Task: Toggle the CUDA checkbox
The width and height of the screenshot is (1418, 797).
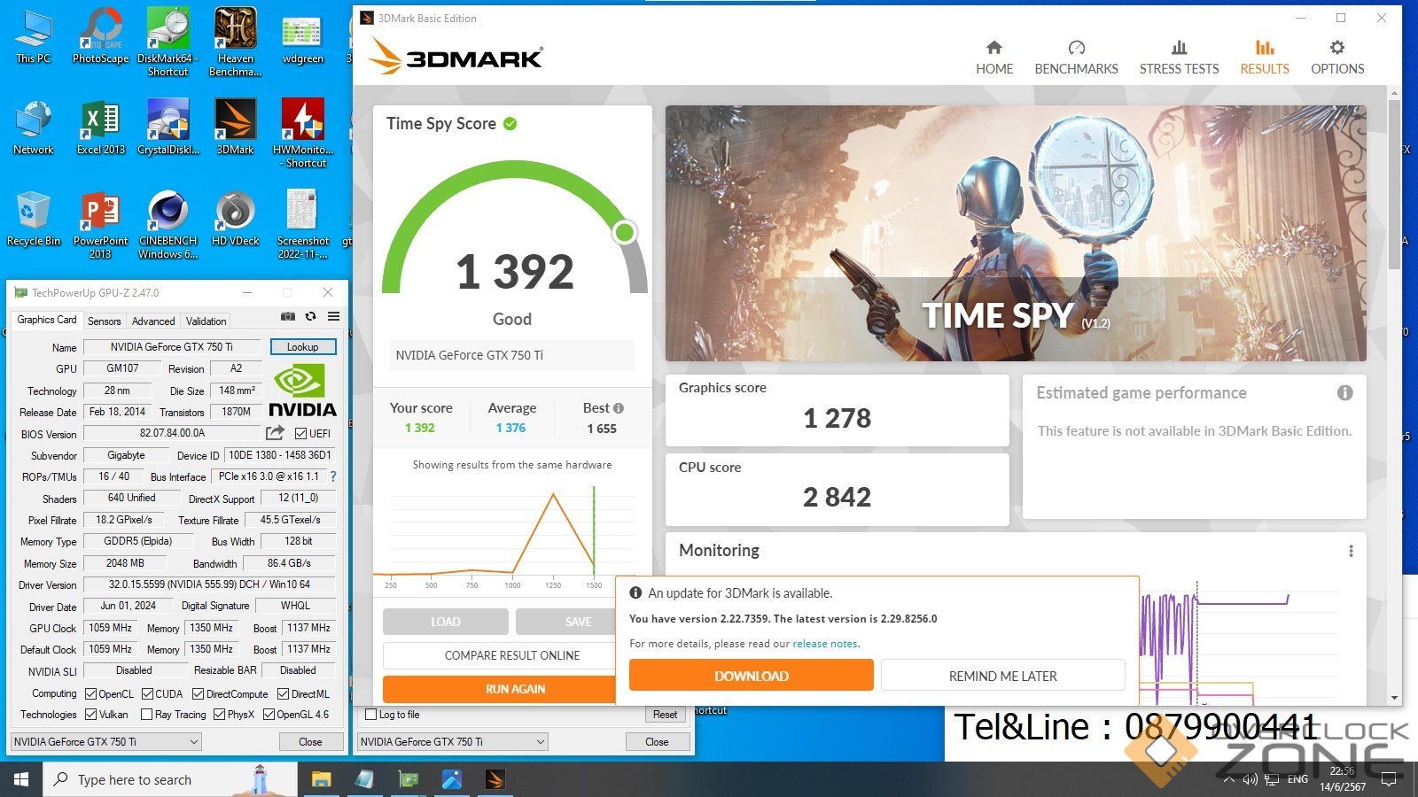Action: pos(147,693)
